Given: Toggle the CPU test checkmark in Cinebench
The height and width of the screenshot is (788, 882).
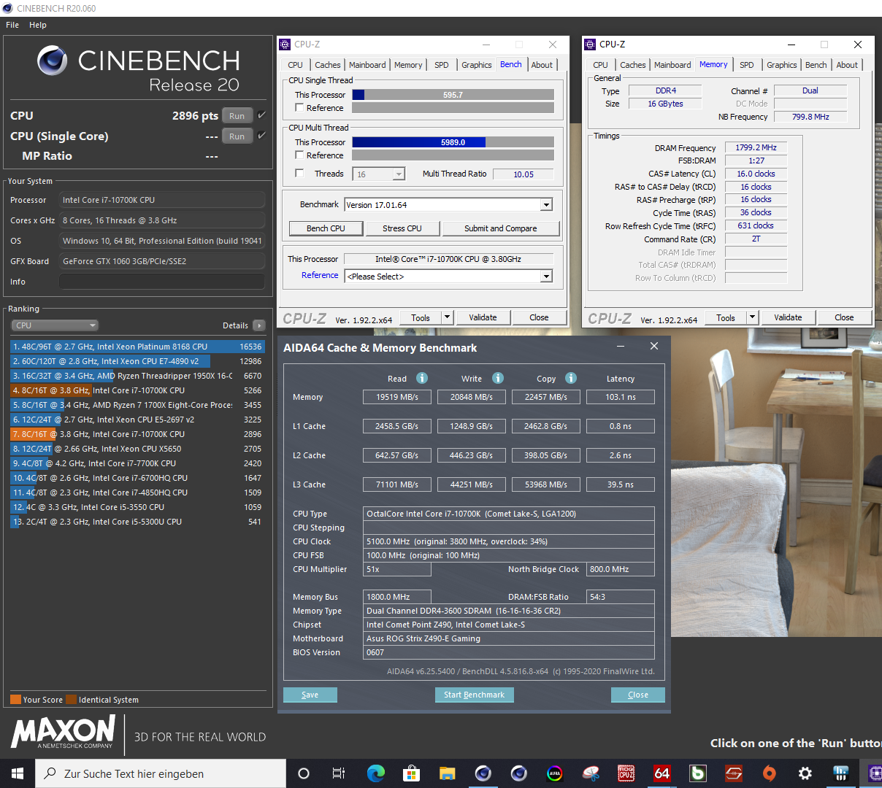Looking at the screenshot, I should 261,115.
